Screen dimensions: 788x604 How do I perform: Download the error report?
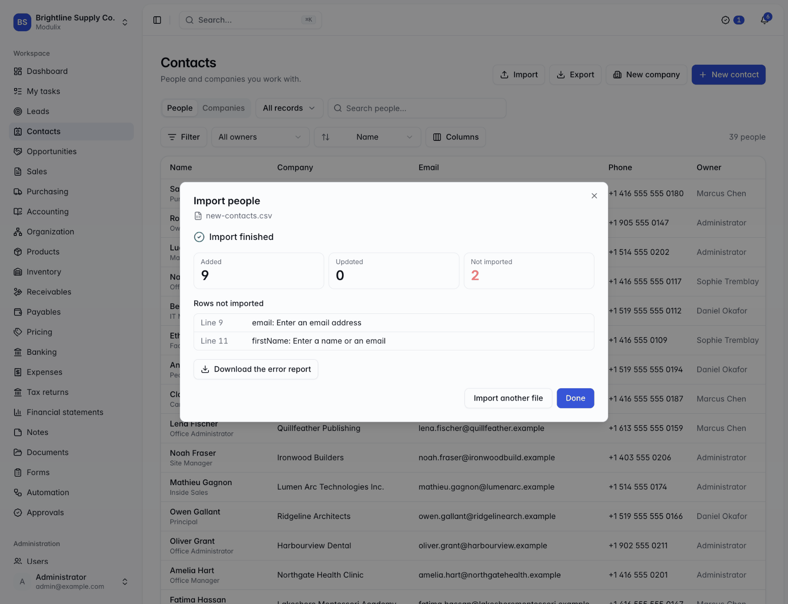[x=256, y=369]
